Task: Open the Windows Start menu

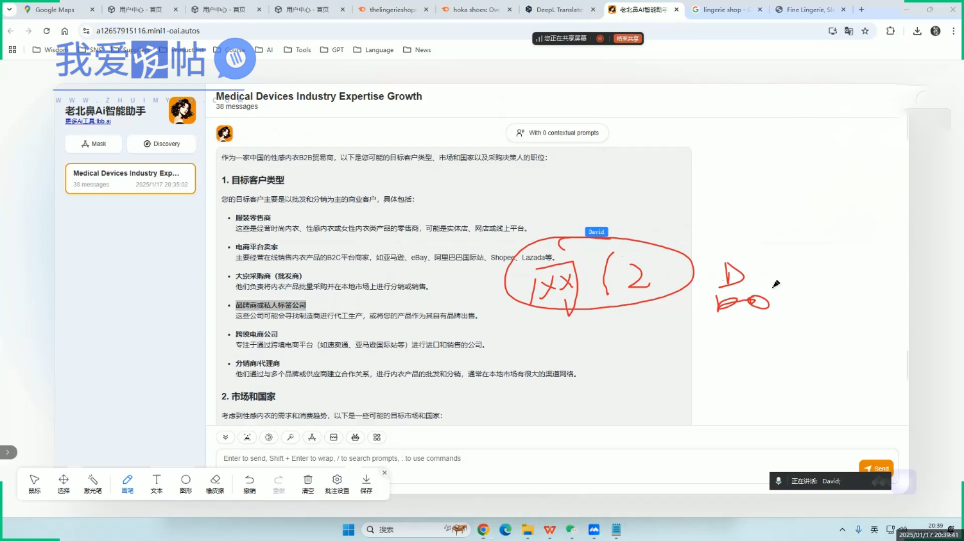Action: click(x=349, y=529)
